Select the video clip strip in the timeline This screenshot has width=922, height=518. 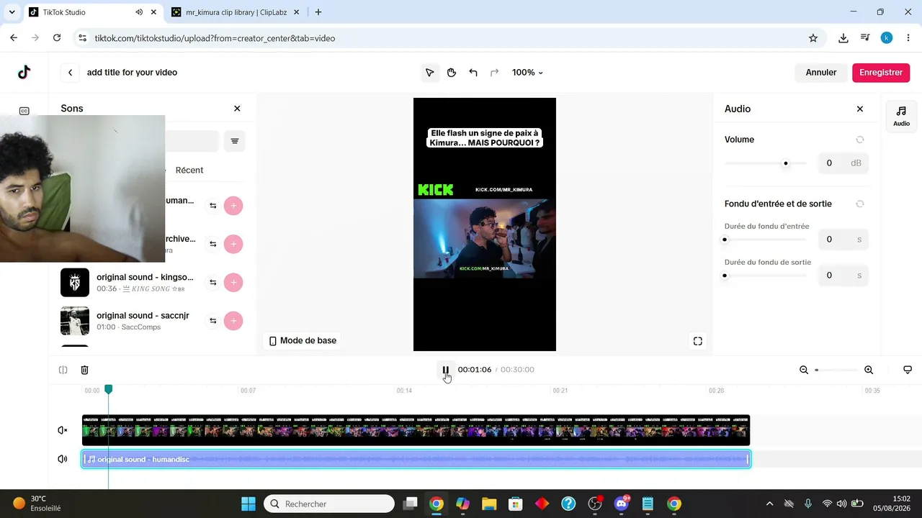416,430
